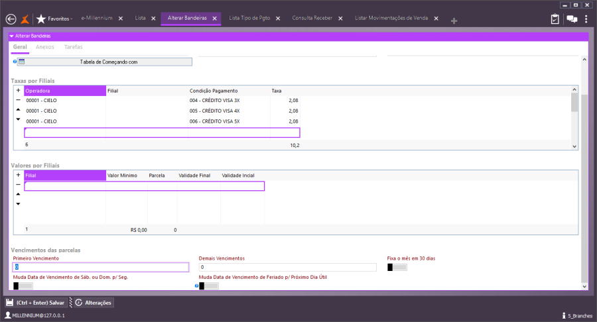Screen dimensions: 597x322
Task: Select the Anexos sub-tab
Action: pos(45,47)
